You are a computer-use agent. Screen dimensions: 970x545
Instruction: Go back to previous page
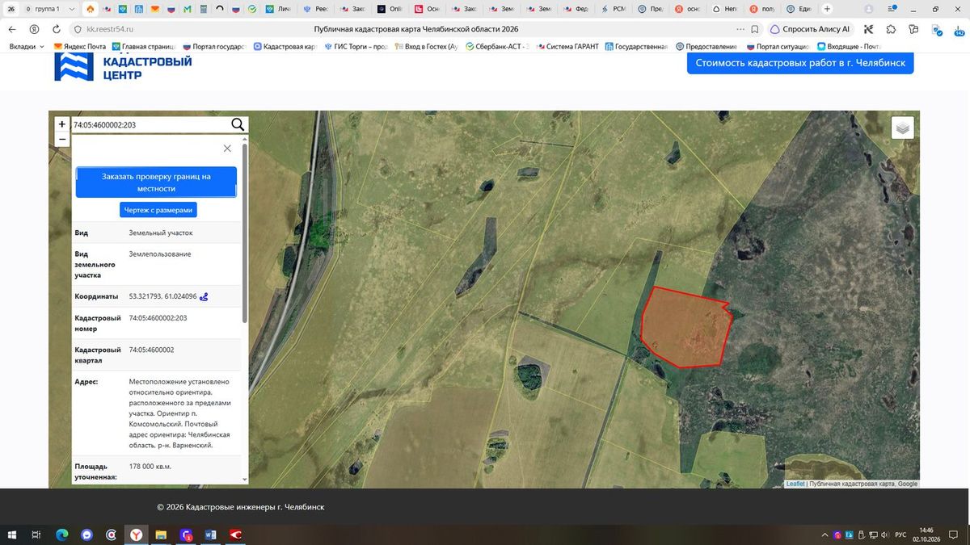click(11, 29)
